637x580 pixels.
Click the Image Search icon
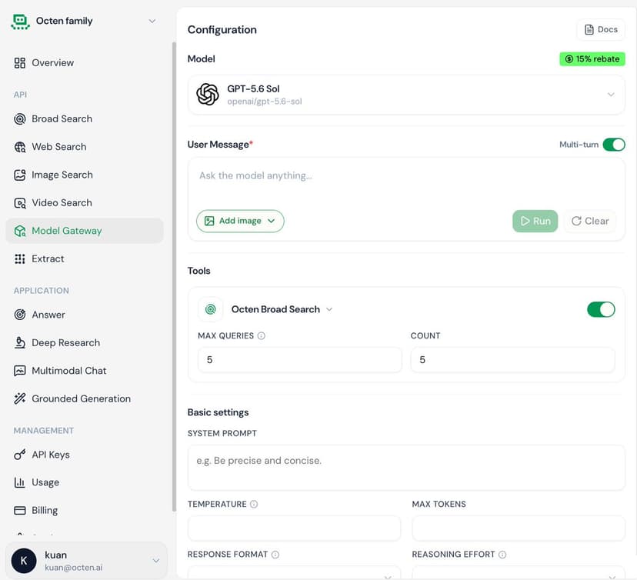(x=19, y=175)
